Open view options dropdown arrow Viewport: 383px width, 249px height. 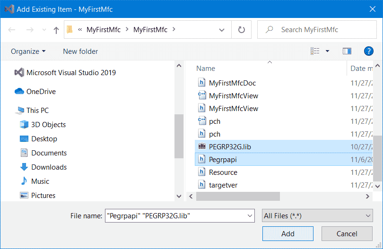click(327, 51)
